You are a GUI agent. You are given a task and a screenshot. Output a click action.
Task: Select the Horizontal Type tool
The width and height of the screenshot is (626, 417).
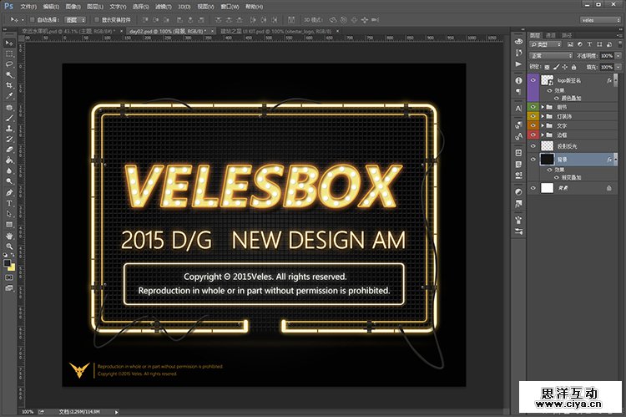click(9, 203)
